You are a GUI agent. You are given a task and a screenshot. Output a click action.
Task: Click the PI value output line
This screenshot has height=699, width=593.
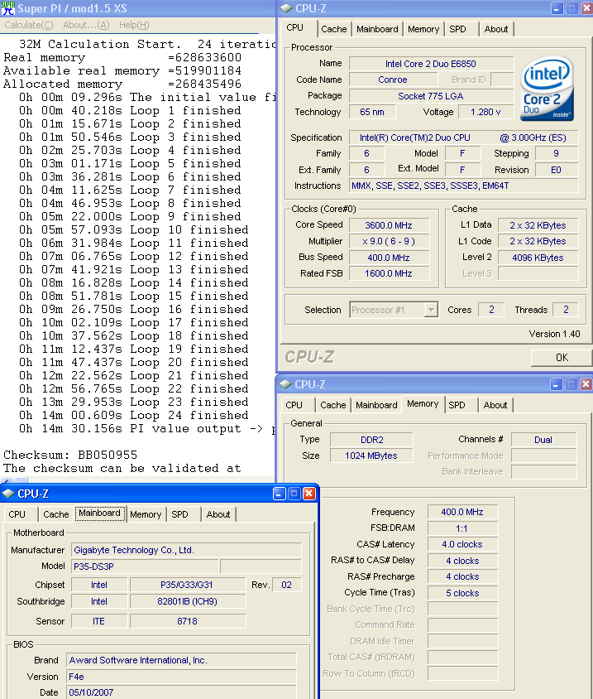click(147, 428)
